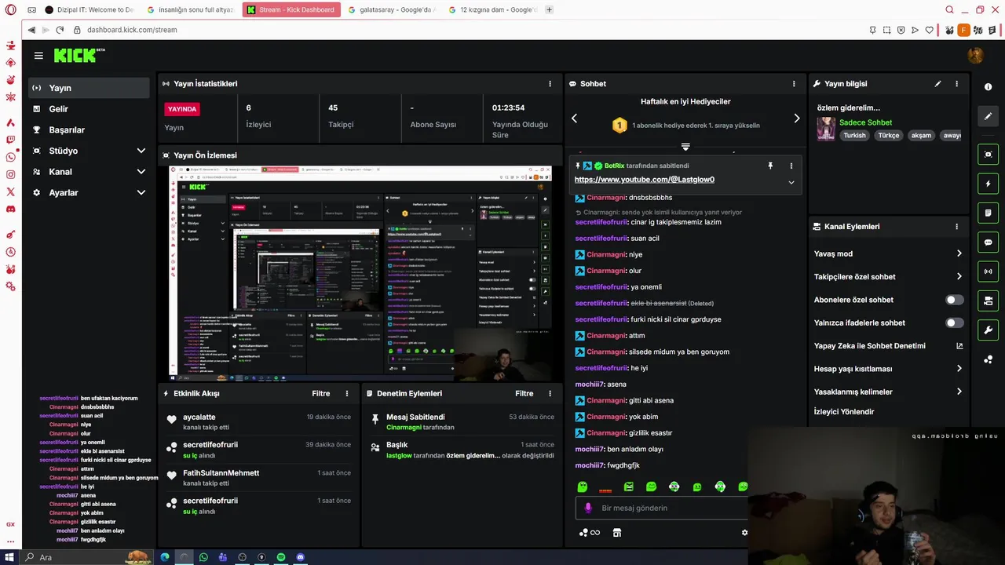Screen dimensions: 1005x565
Task: Switch to Dizipal browser tab
Action: 90,10
